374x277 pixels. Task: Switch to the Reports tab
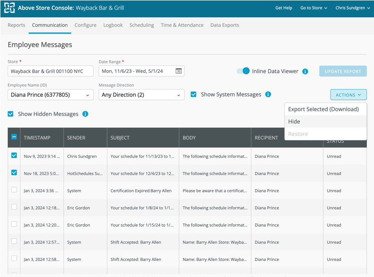click(x=16, y=25)
